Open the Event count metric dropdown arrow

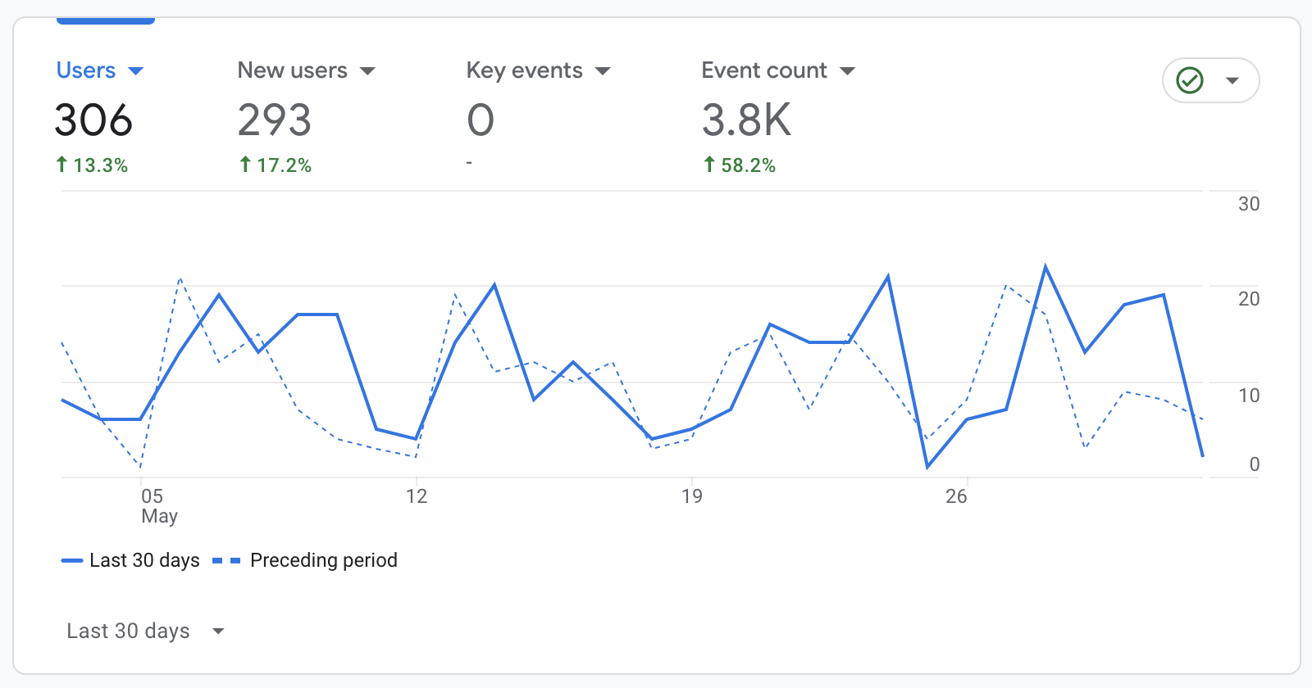(x=848, y=71)
